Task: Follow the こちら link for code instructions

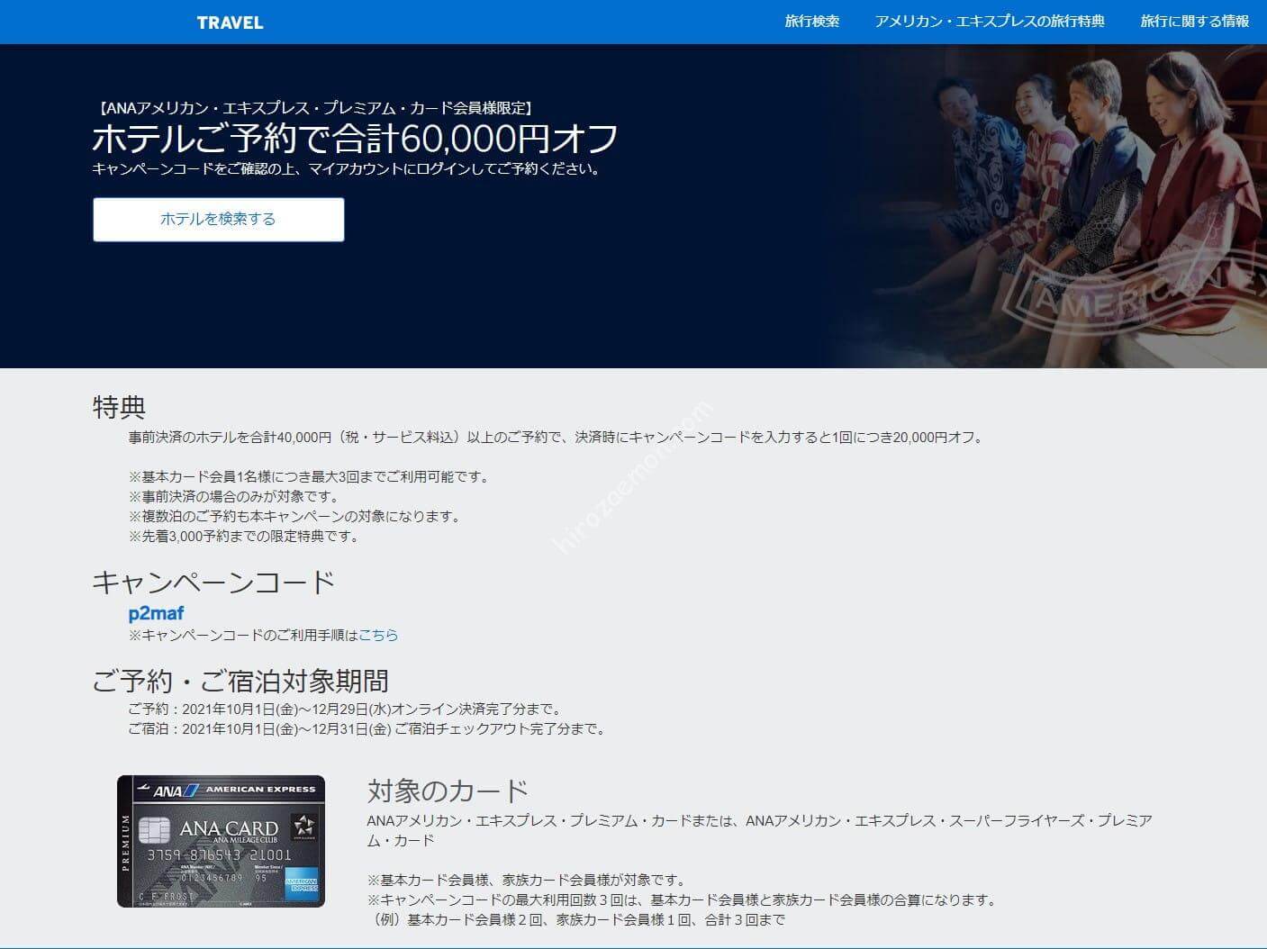Action: (378, 635)
